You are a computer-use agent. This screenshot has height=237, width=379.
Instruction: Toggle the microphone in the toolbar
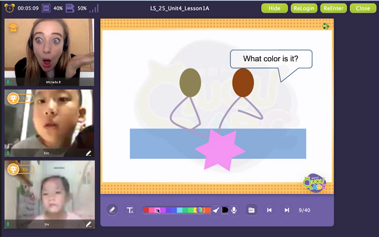(x=234, y=210)
